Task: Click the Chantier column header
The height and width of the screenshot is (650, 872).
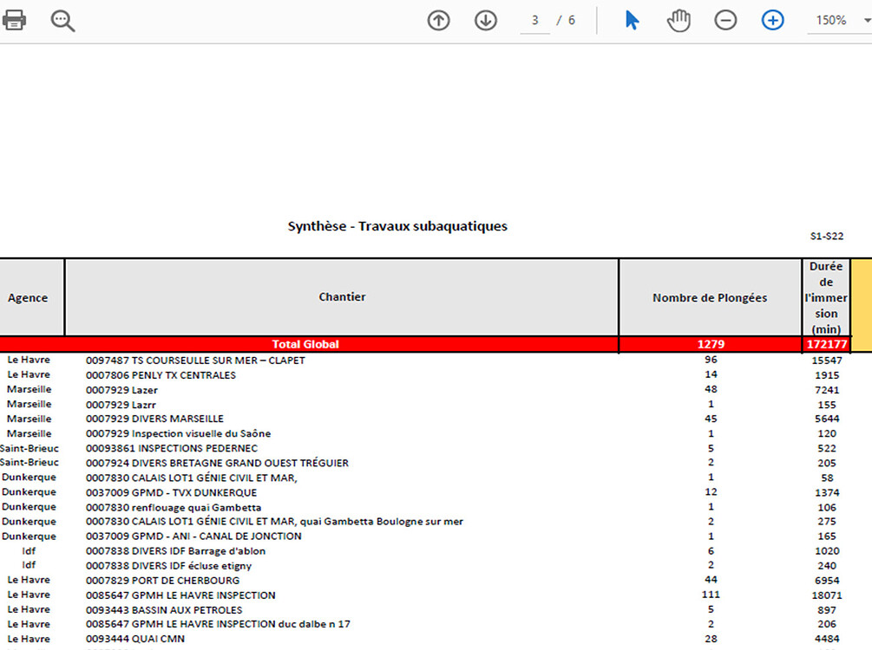Action: pyautogui.click(x=342, y=296)
